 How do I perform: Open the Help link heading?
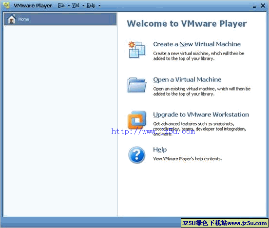(160, 150)
